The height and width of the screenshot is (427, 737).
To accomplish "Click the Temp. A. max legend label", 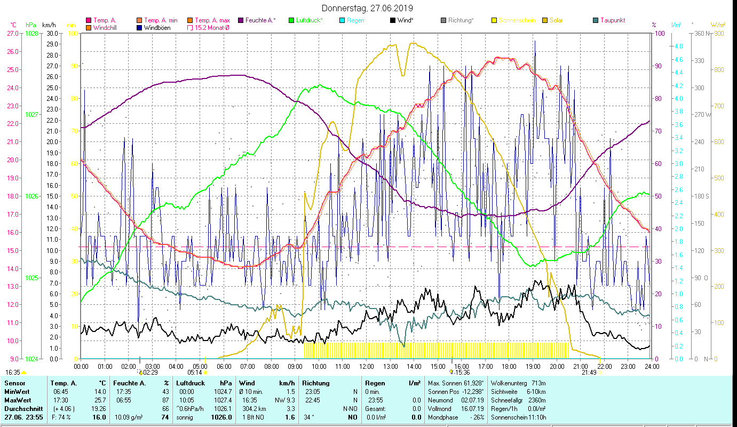I will (212, 20).
